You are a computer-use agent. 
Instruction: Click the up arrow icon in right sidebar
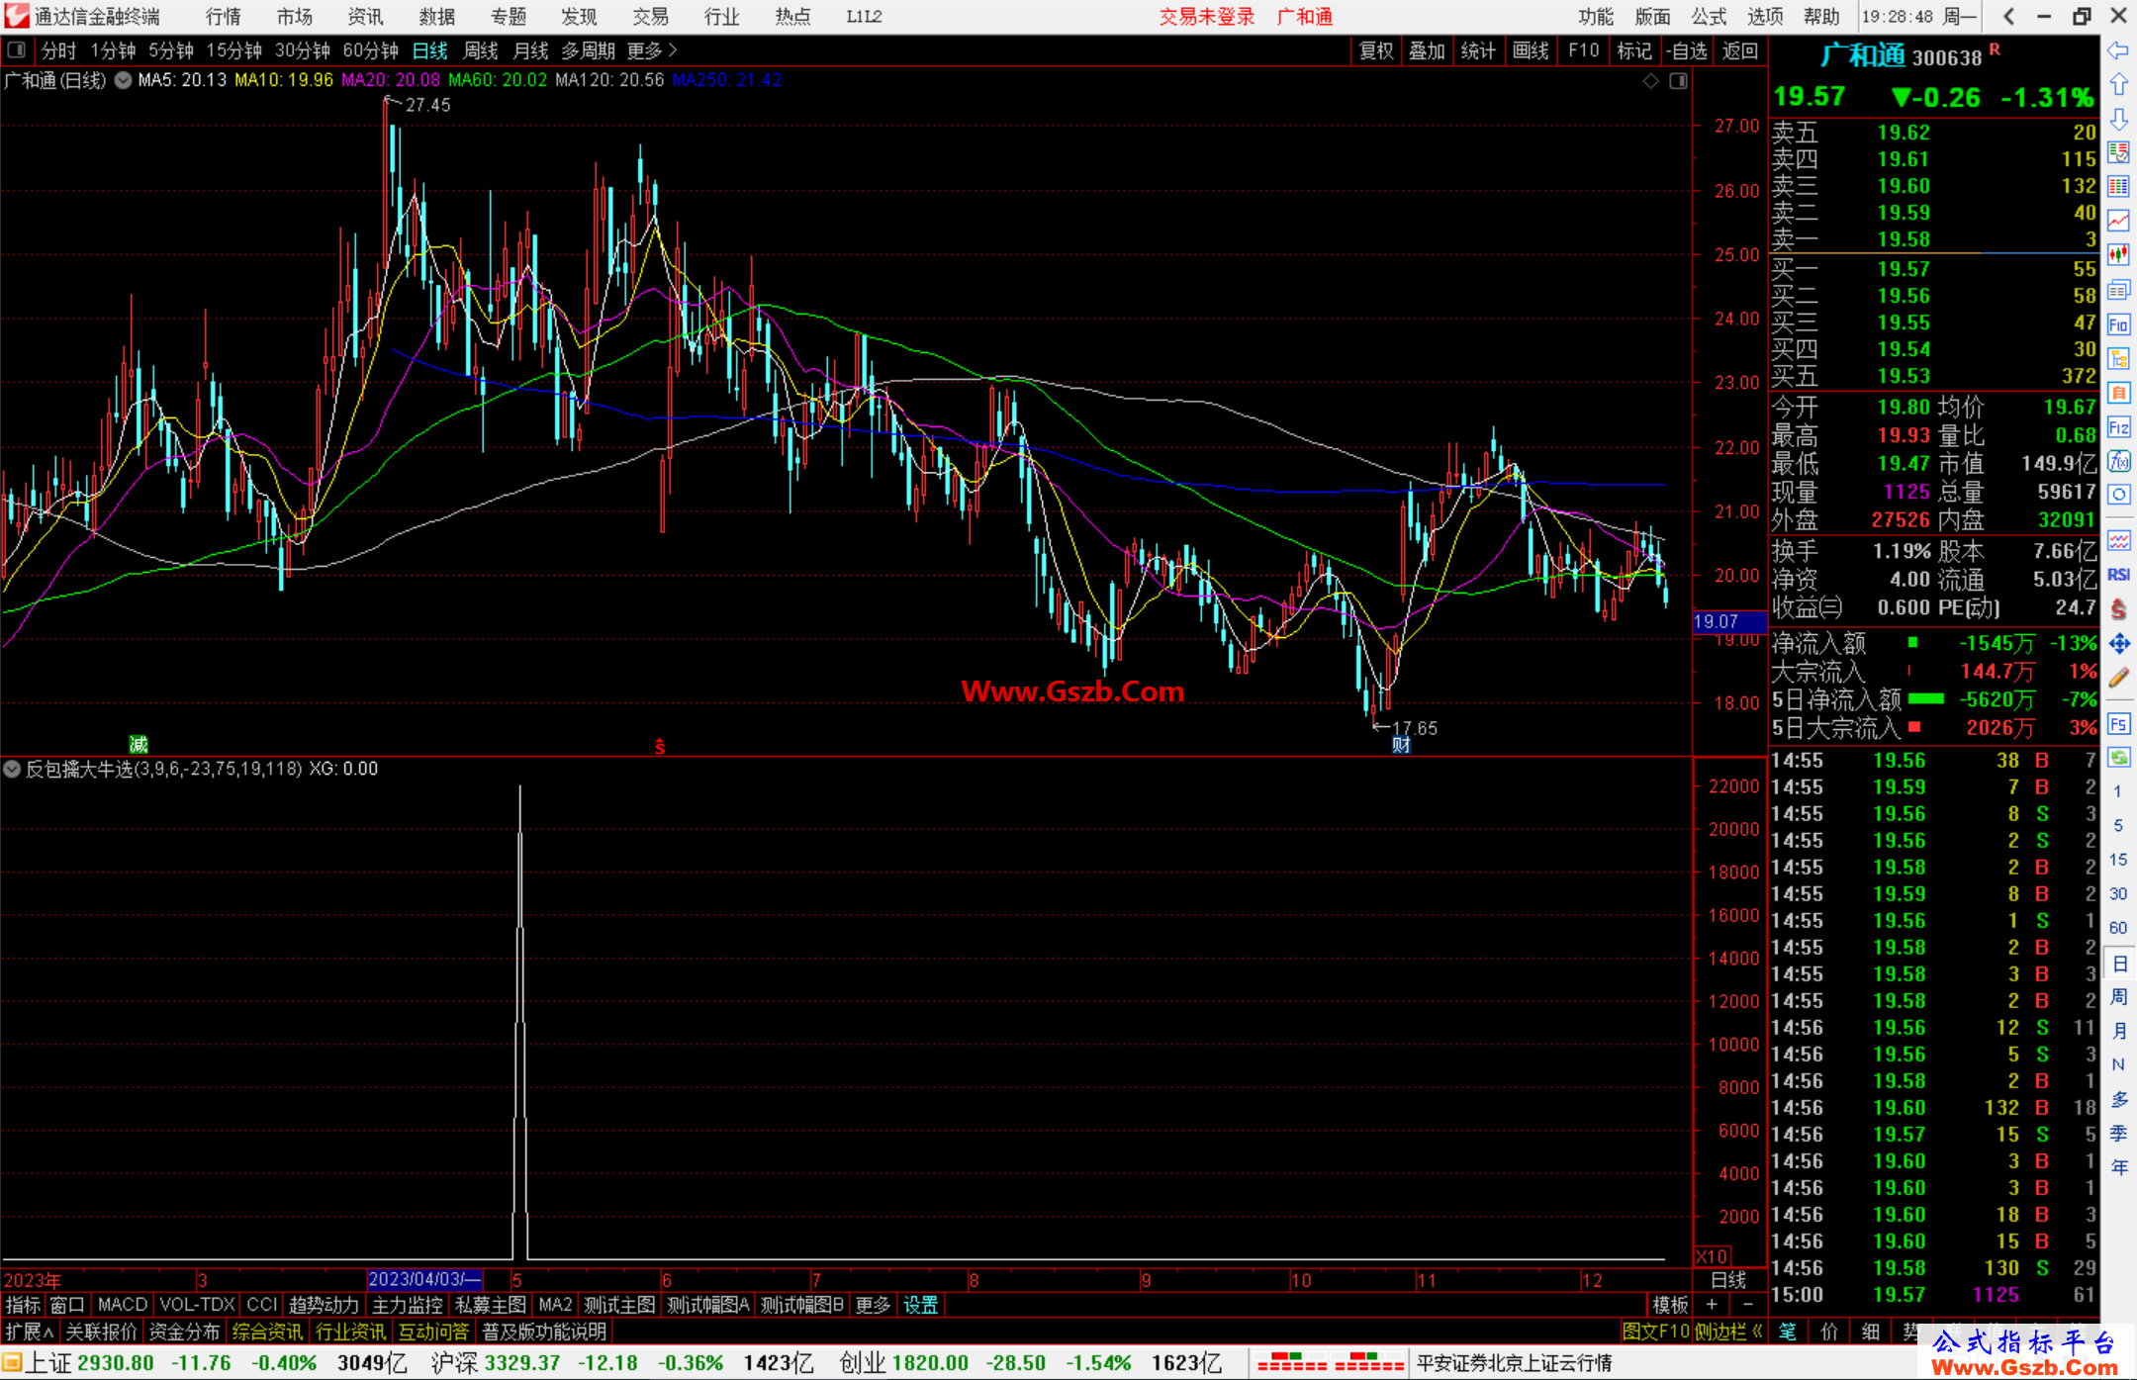pyautogui.click(x=2118, y=85)
